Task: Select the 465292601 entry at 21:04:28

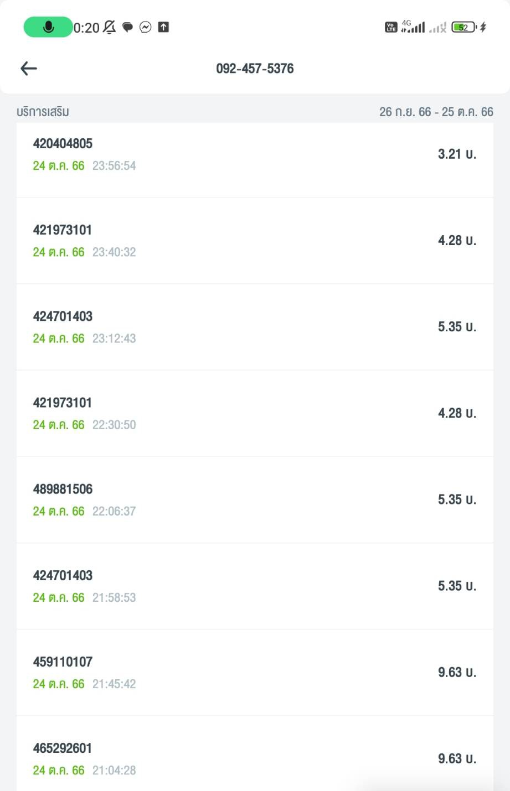Action: pos(255,758)
